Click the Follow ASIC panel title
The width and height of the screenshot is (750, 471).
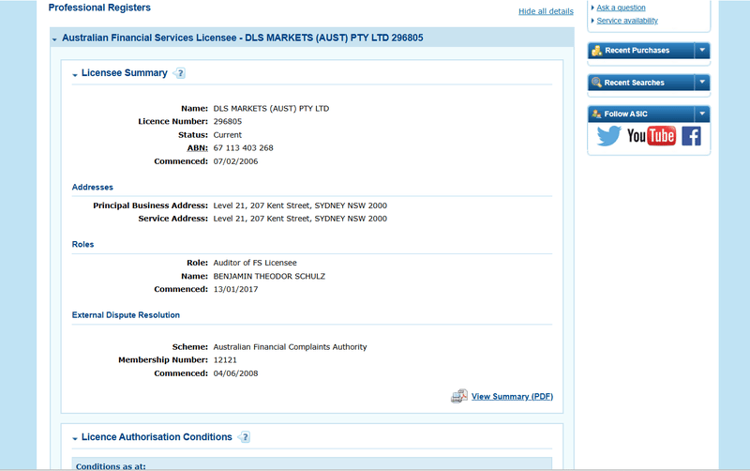pos(625,114)
